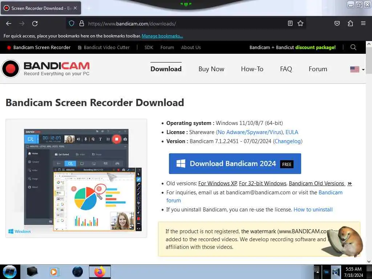
Task: Open the For Windows XP link
Action: click(x=218, y=183)
